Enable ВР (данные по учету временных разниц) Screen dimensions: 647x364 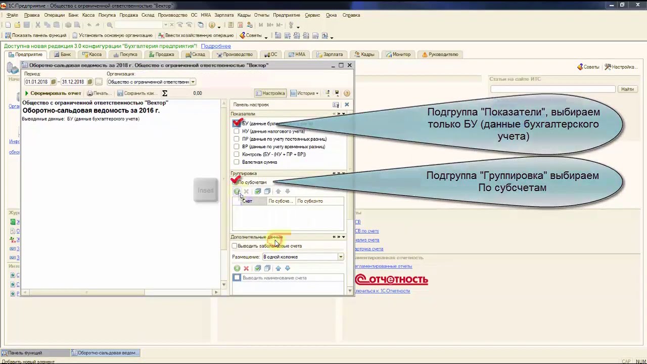[x=237, y=147]
